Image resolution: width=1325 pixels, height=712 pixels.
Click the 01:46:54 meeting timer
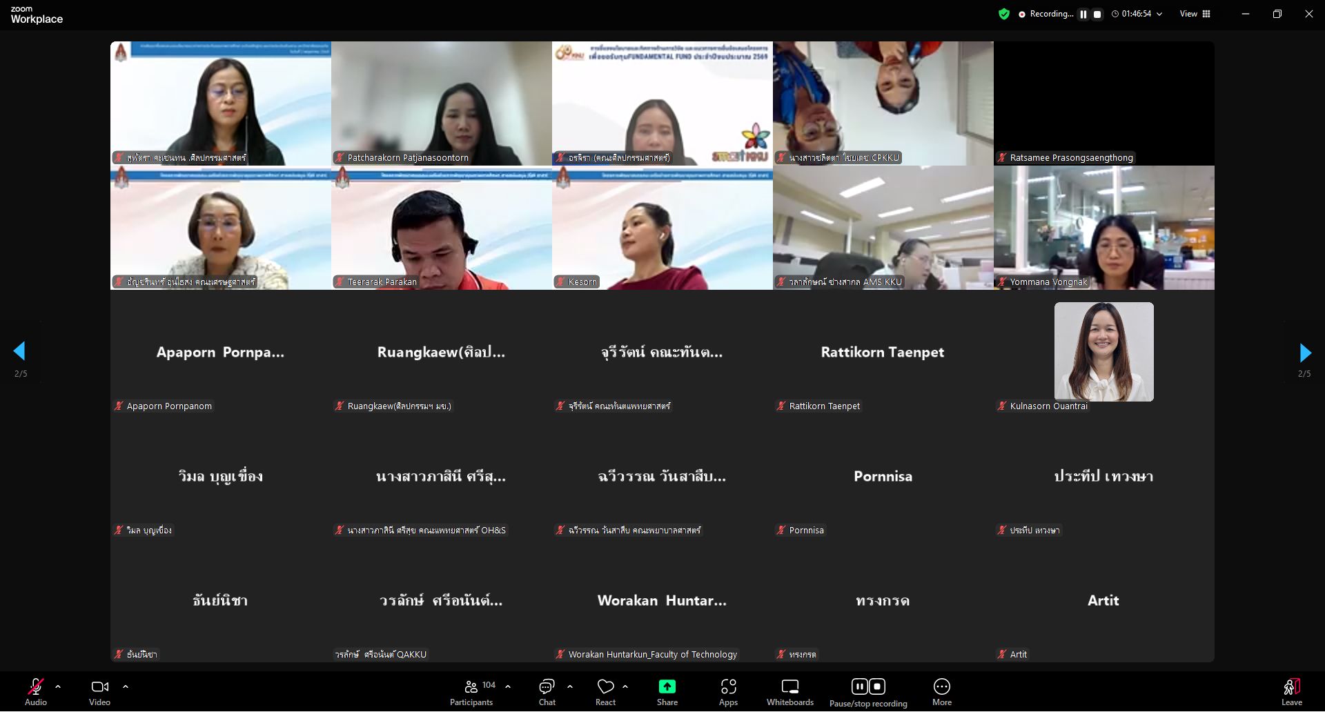click(x=1136, y=14)
